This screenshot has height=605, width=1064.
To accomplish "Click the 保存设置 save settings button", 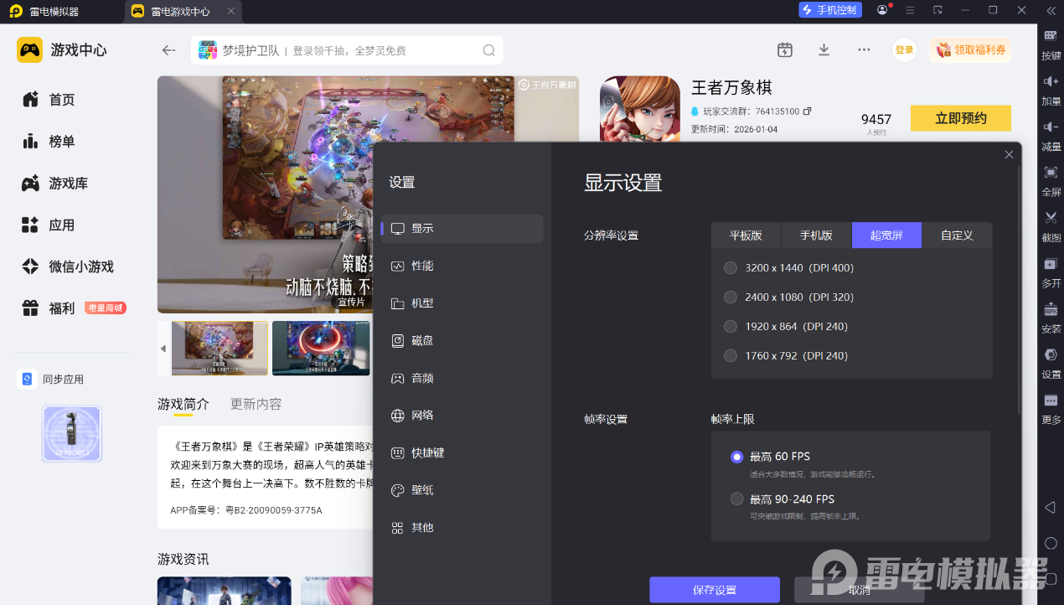I will [x=714, y=590].
